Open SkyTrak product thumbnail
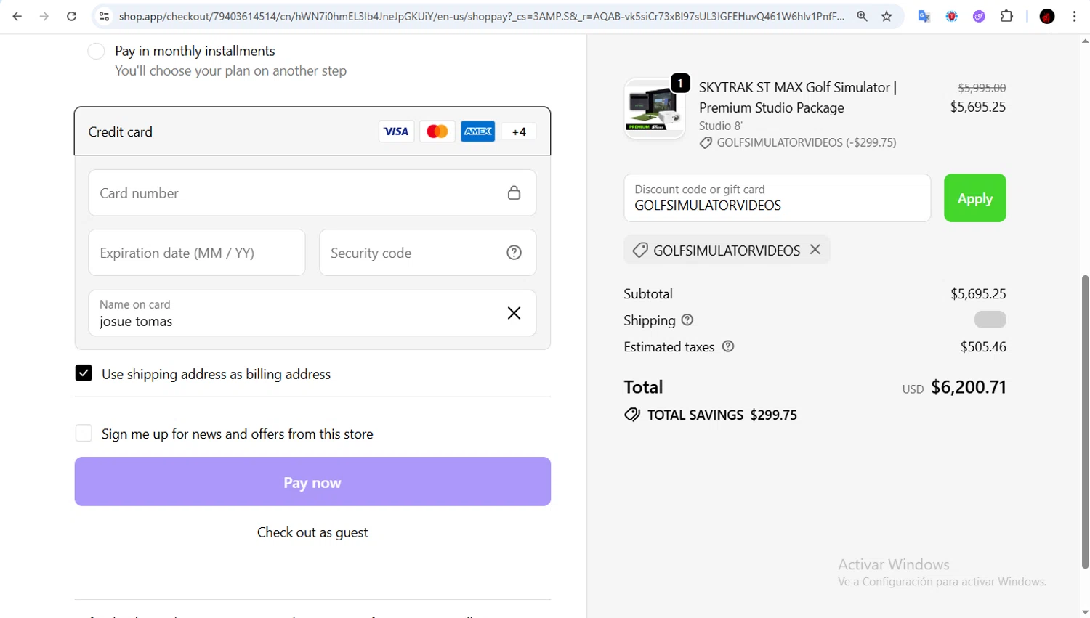The height and width of the screenshot is (618, 1090). [x=654, y=109]
